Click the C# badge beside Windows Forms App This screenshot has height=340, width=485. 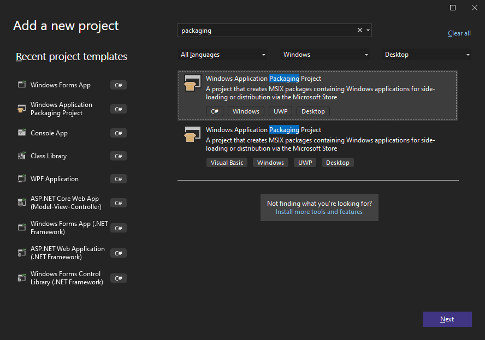pyautogui.click(x=119, y=85)
